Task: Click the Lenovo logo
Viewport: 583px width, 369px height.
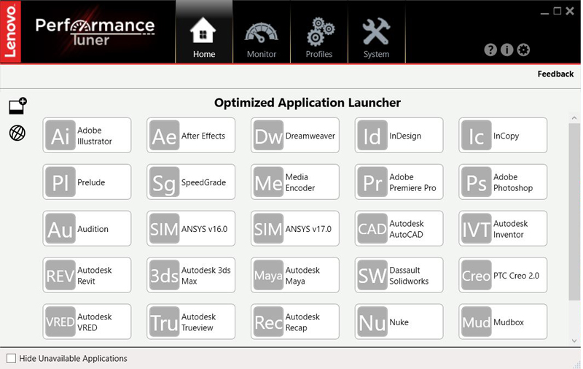Action: [10, 31]
